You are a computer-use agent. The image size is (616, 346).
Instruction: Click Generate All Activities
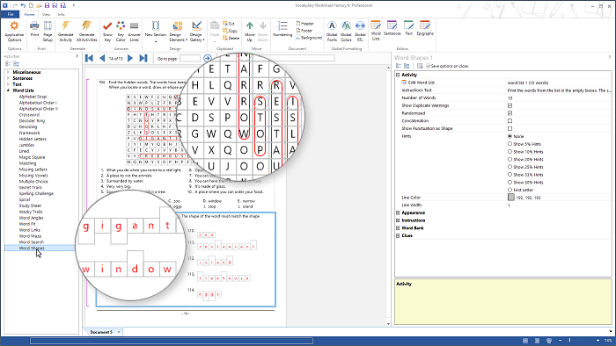click(86, 32)
